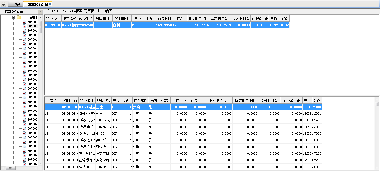Image resolution: width=380 pixels, height=171 pixels.
Task: Click upper grid 固定制造费用 column header
Action: (x=221, y=18)
